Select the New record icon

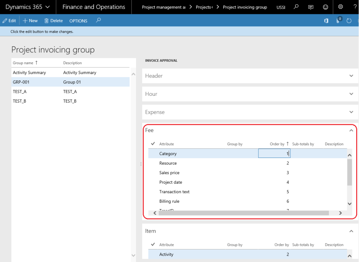(x=25, y=20)
